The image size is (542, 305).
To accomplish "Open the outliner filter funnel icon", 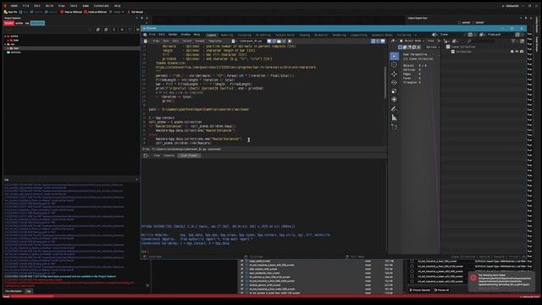I will click(514, 42).
